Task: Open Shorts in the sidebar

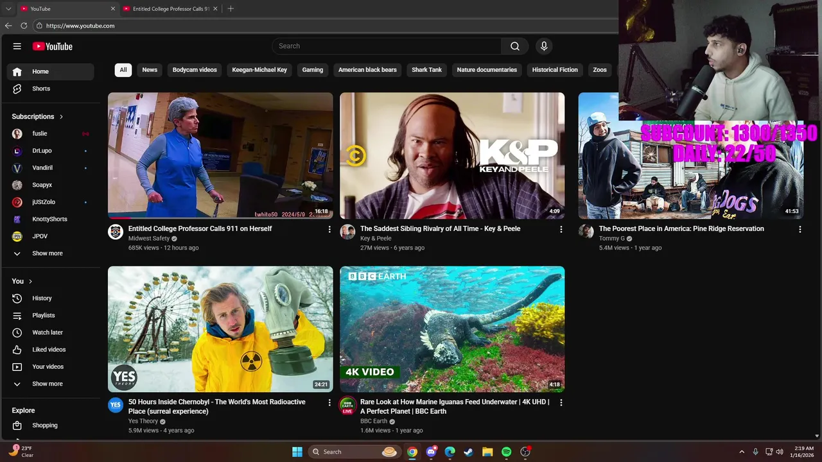Action: coord(50,89)
